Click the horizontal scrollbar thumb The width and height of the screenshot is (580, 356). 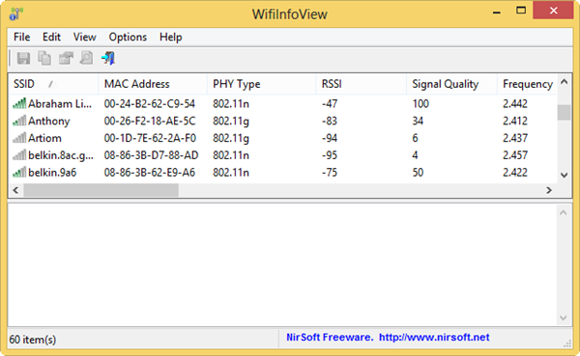coord(101,190)
